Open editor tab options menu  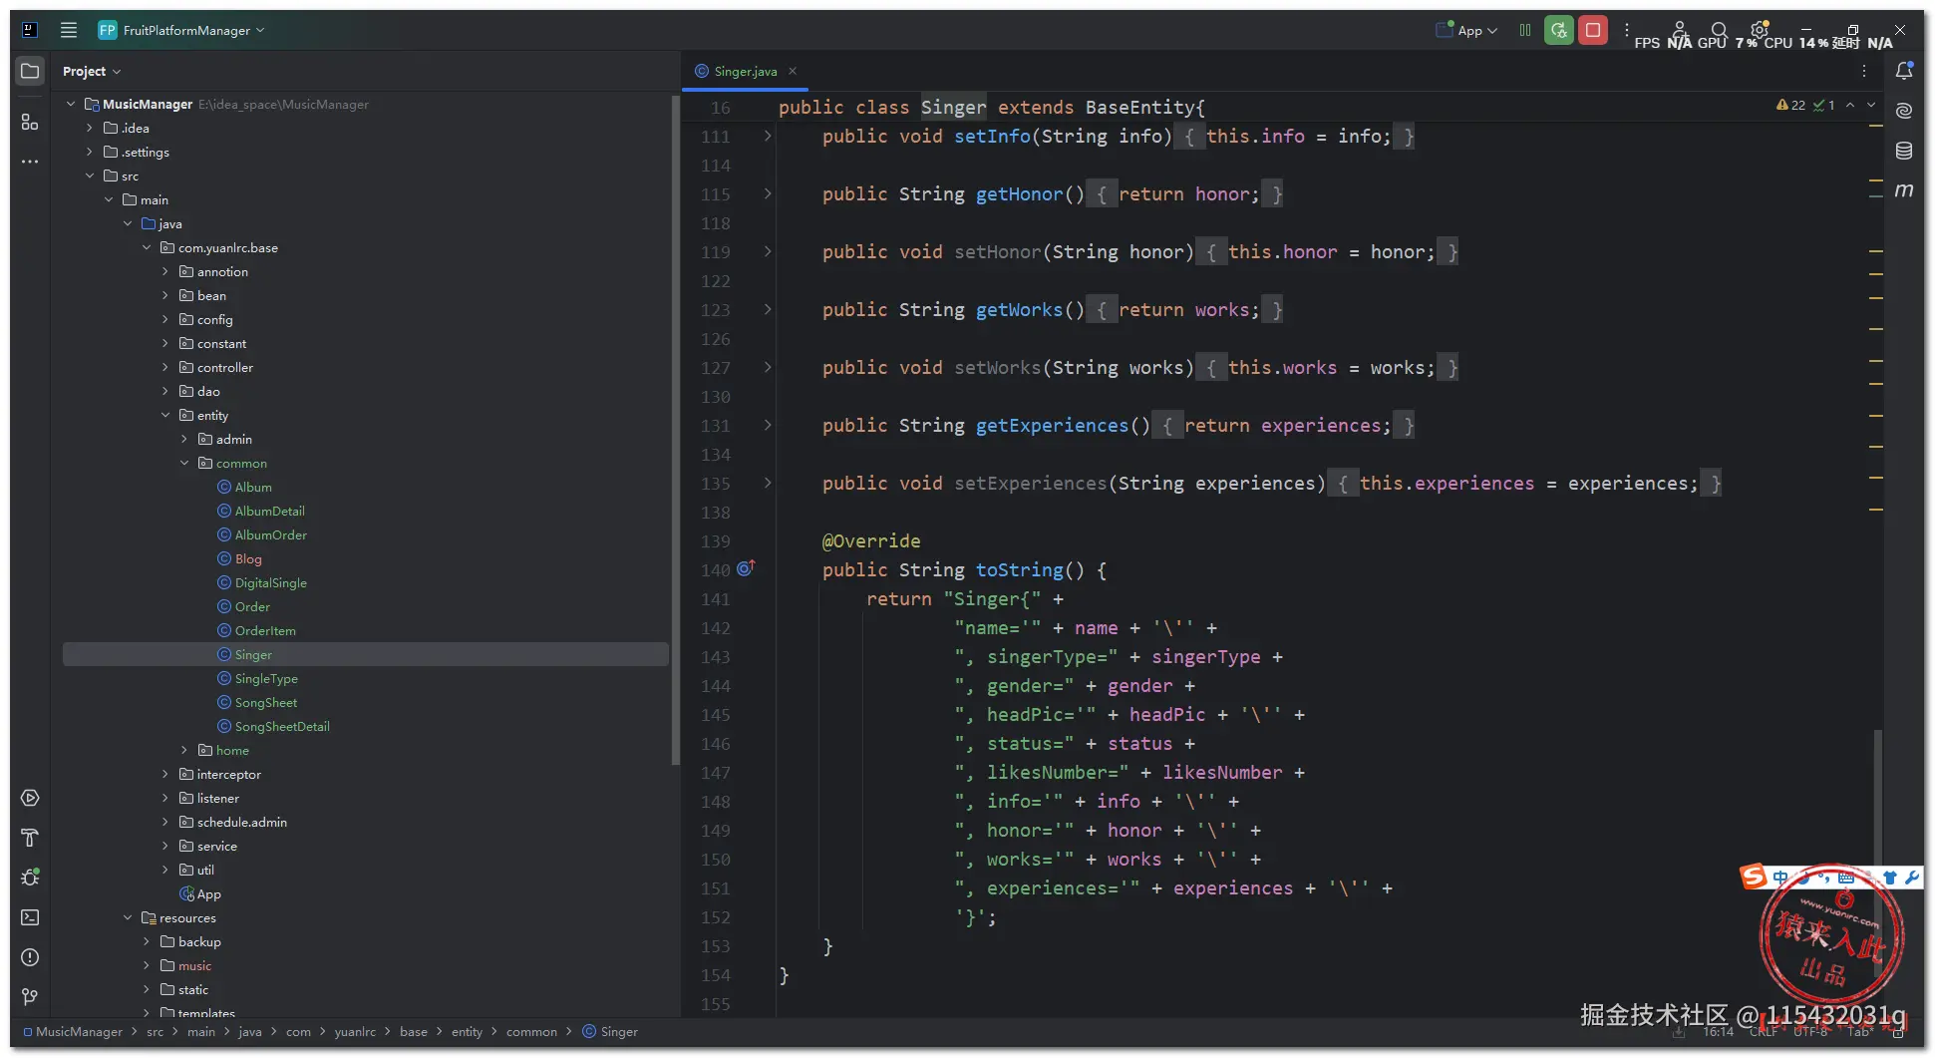1864,71
